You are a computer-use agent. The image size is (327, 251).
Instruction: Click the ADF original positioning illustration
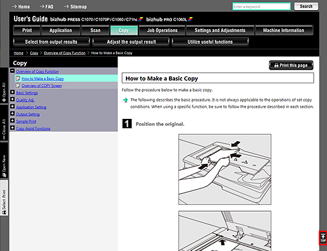225,169
